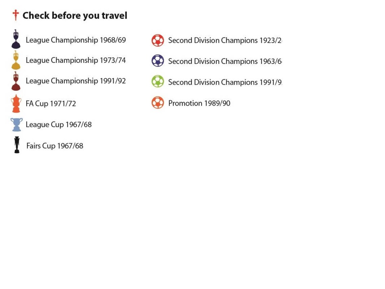Image resolution: width=385 pixels, height=289 pixels.
Task: Click the Fairs Cup 1967/68 text
Action: (55, 146)
